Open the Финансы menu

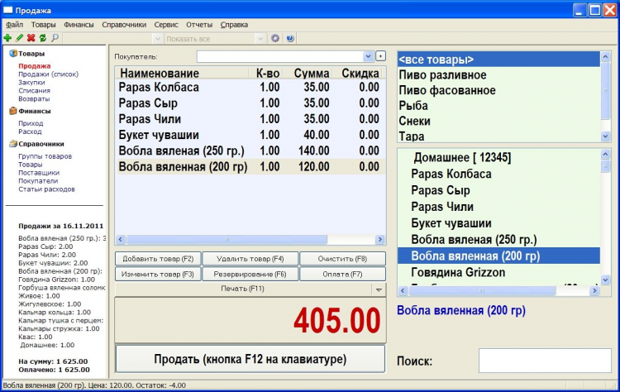coord(79,25)
